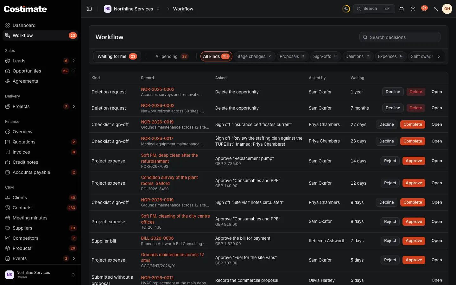This screenshot has width=456, height=285.
Task: Expand the Opportunities submenu chevron
Action: [74, 71]
